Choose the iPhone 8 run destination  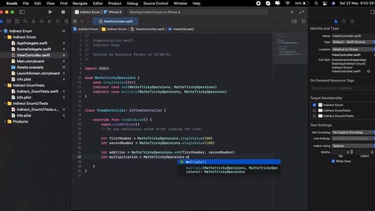(112, 12)
